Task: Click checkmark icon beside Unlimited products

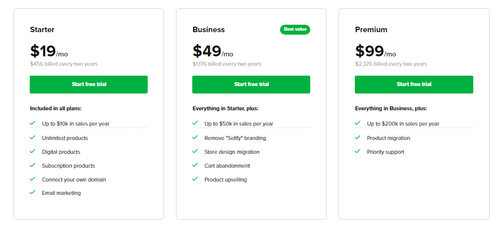Action: [33, 137]
